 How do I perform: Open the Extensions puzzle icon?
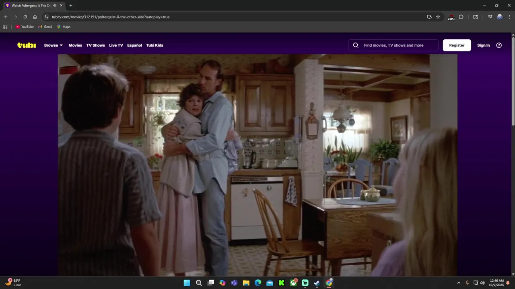coord(461,17)
